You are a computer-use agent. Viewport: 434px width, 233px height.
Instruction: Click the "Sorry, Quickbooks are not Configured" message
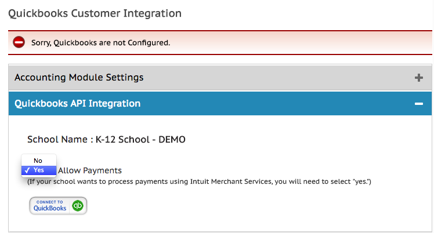101,43
